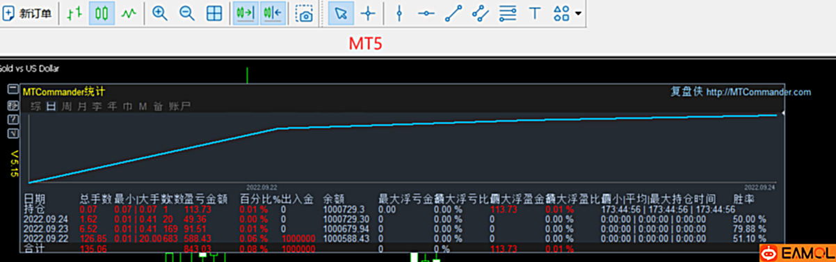Image resolution: width=836 pixels, height=262 pixels.
Task: Zoom out the chart with magnifier minus
Action: point(186,13)
